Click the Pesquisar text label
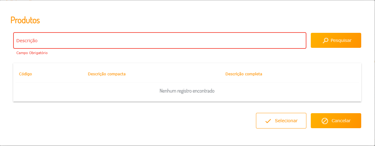 [x=341, y=40]
